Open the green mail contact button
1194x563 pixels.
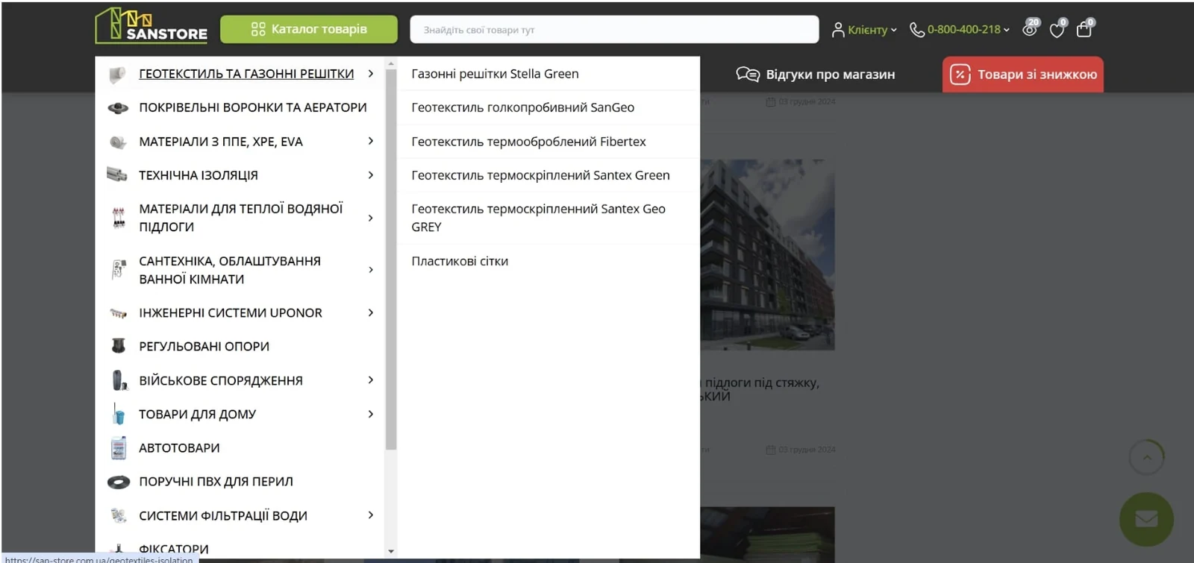(1147, 519)
